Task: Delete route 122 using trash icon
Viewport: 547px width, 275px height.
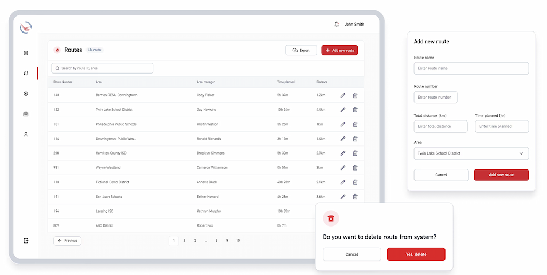Action: tap(355, 110)
